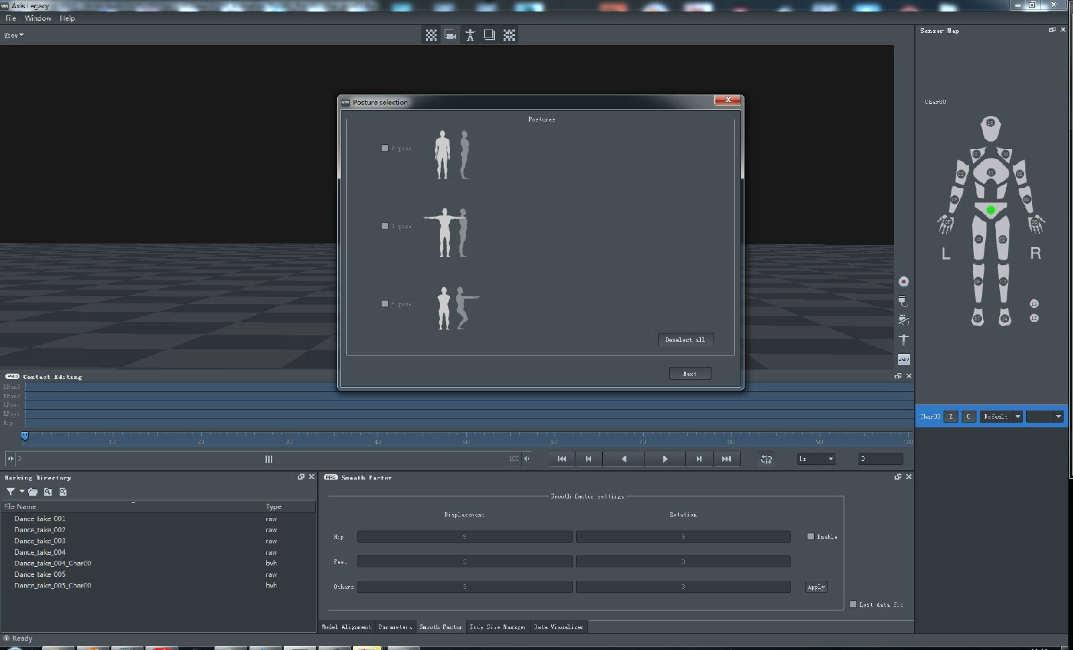The width and height of the screenshot is (1073, 650).
Task: Enable the Hip smooth factor checkbox
Action: [x=810, y=537]
